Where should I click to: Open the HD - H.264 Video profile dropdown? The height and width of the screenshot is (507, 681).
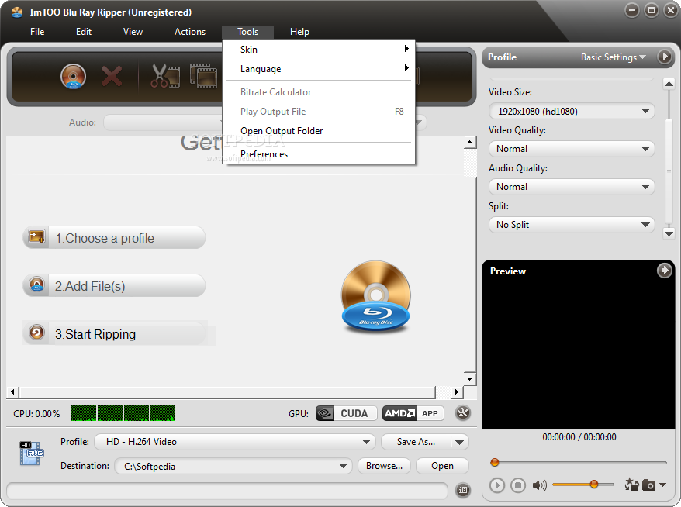tap(235, 442)
